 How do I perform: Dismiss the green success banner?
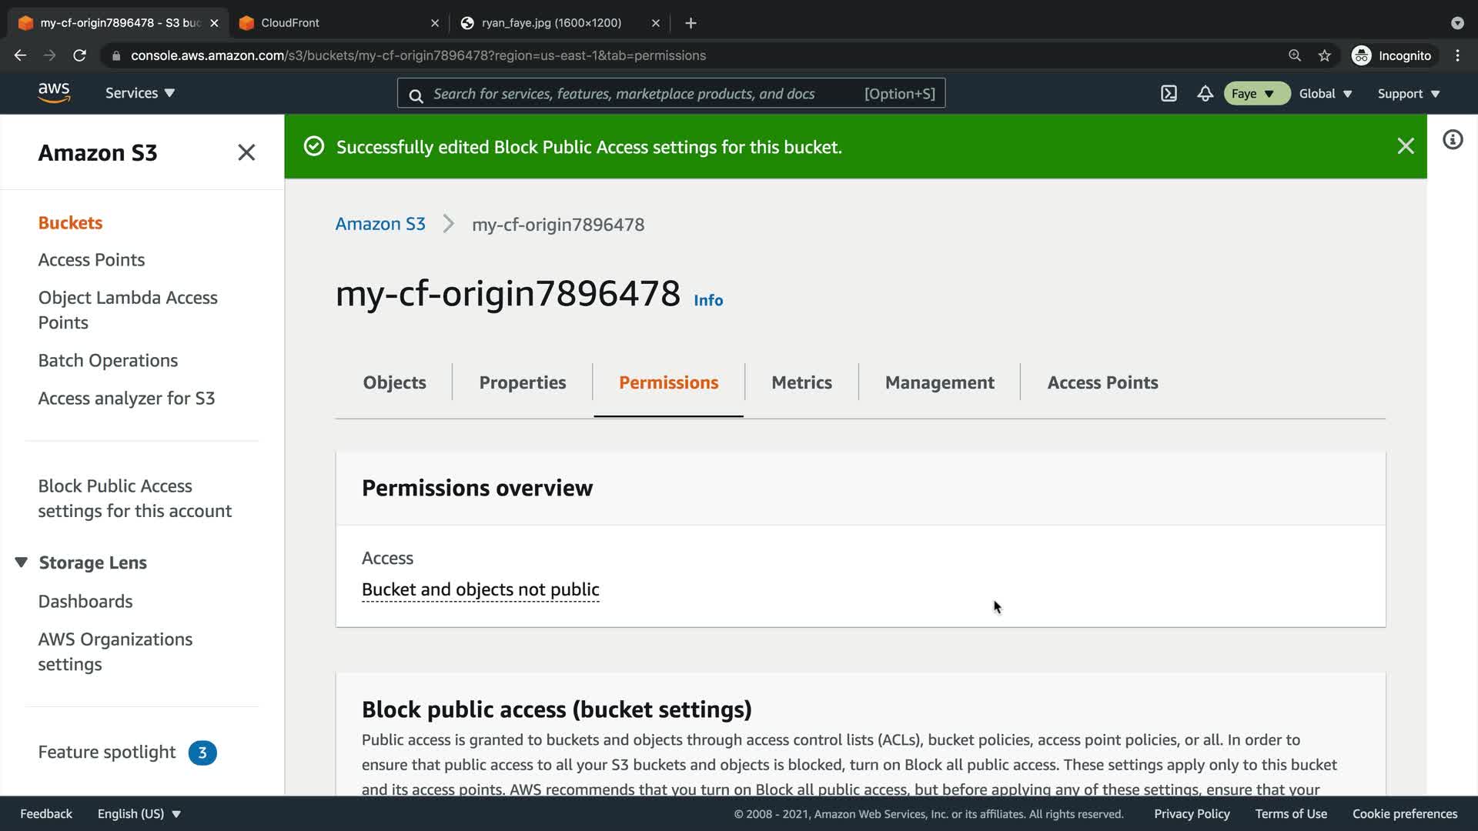(x=1405, y=146)
